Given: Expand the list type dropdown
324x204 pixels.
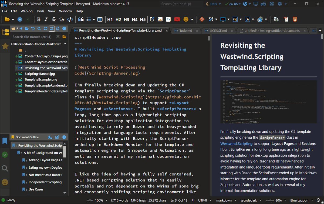Looking at the screenshot, I should click(94, 19).
